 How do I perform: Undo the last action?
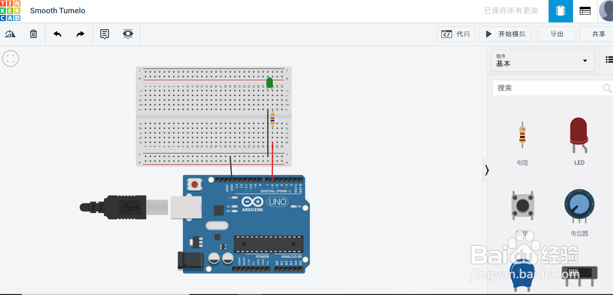click(57, 34)
